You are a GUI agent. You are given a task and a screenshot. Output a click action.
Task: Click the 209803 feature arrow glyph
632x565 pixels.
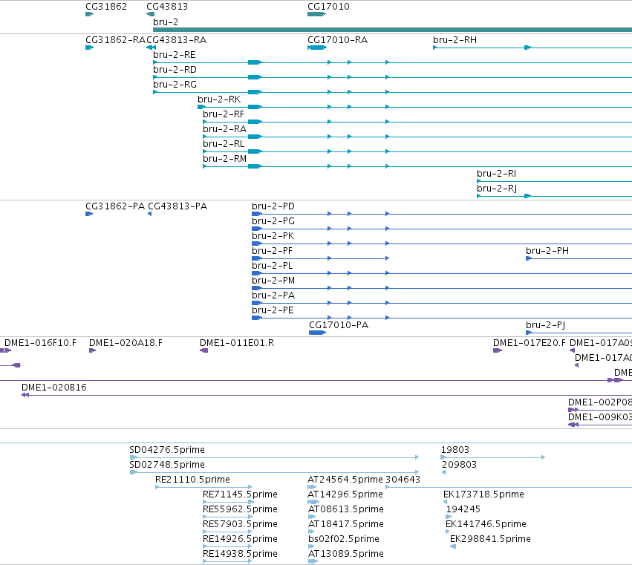point(444,472)
